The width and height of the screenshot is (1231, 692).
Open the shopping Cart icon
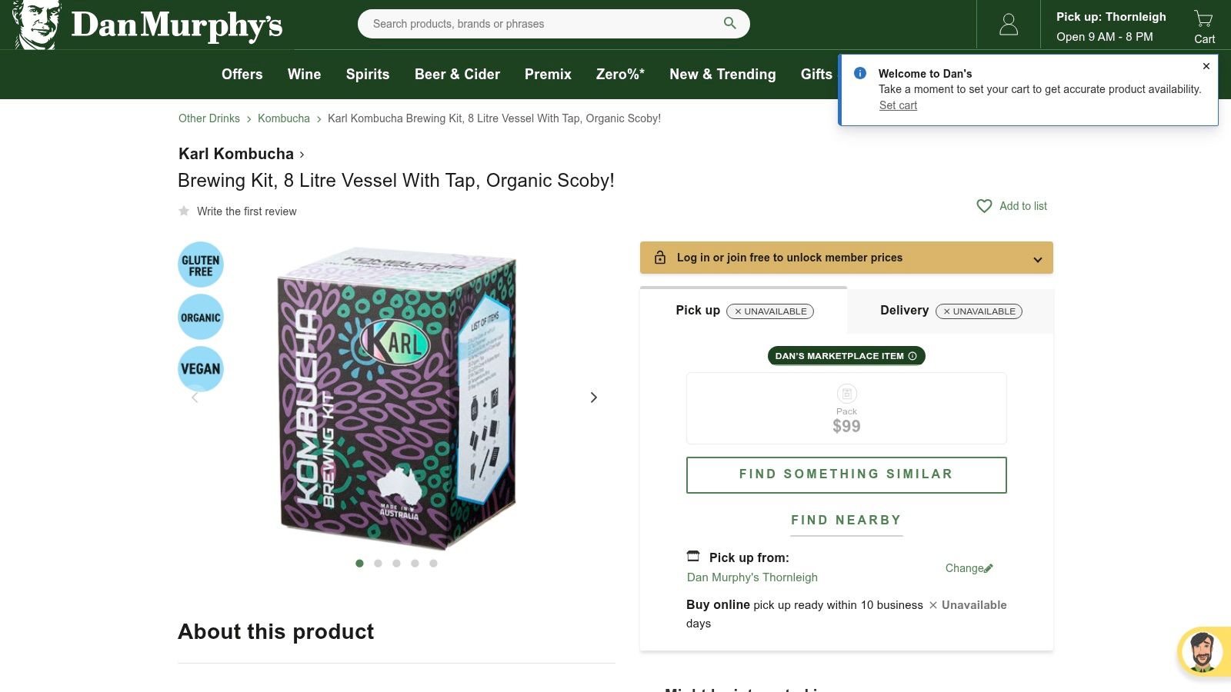(x=1204, y=26)
